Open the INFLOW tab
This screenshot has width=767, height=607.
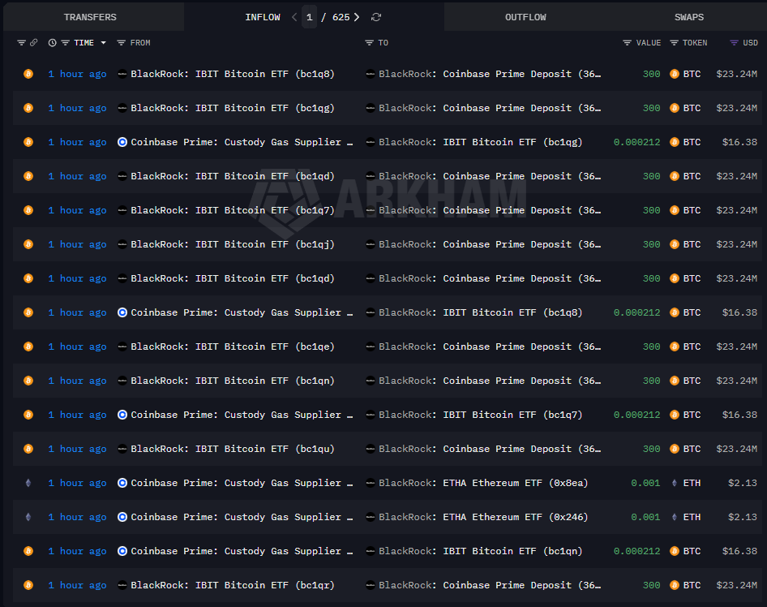click(x=263, y=17)
